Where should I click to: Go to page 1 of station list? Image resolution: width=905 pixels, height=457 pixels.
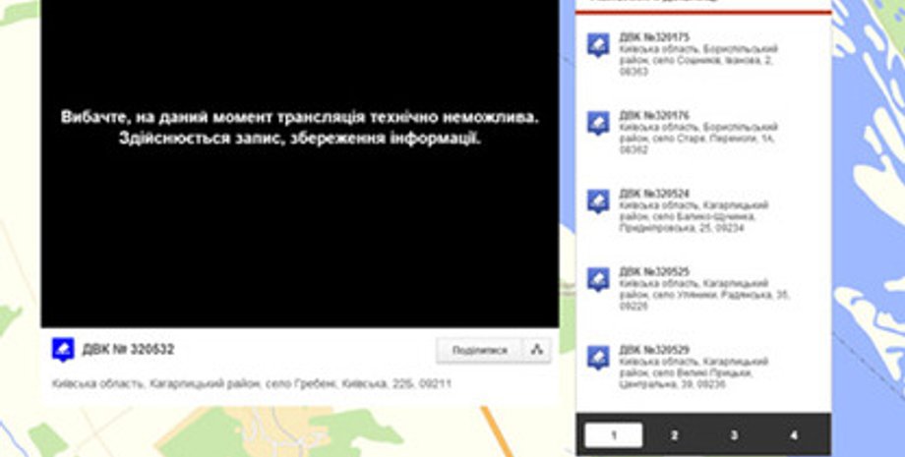click(x=613, y=434)
